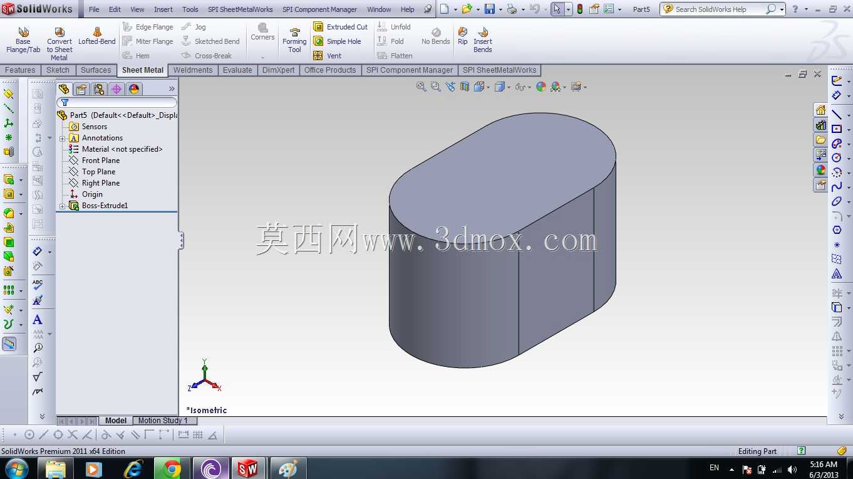Choose the Lofted-Bend tool
This screenshot has width=853, height=479.
point(97,36)
